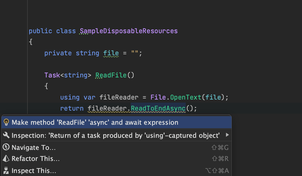The height and width of the screenshot is (176, 302).
Task: Click the 'return' keyword
Action: click(x=72, y=108)
